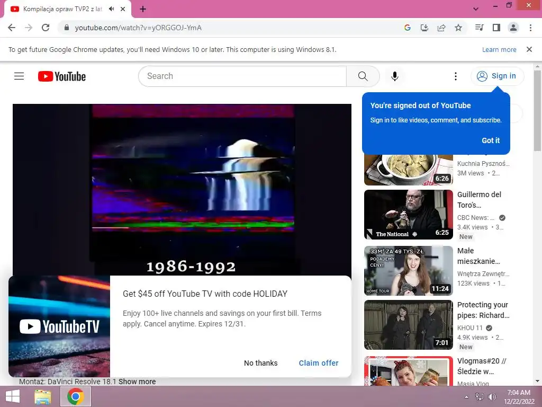Go forward in browser history

[x=29, y=28]
